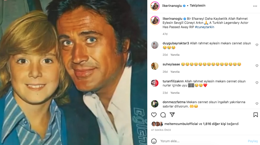The height and width of the screenshot is (145, 260).
Task: Like donmezzfatma's comment heart
Action: [257, 104]
